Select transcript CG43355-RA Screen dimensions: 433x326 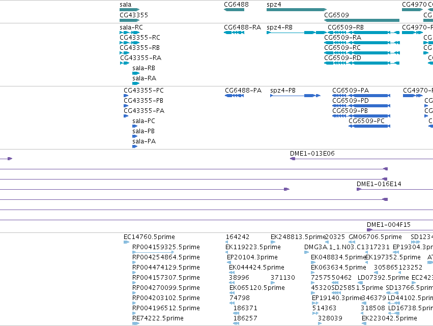tap(140, 57)
